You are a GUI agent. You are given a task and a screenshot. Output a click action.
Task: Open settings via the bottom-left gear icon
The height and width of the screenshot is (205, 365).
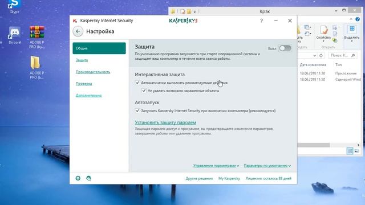pos(78,178)
